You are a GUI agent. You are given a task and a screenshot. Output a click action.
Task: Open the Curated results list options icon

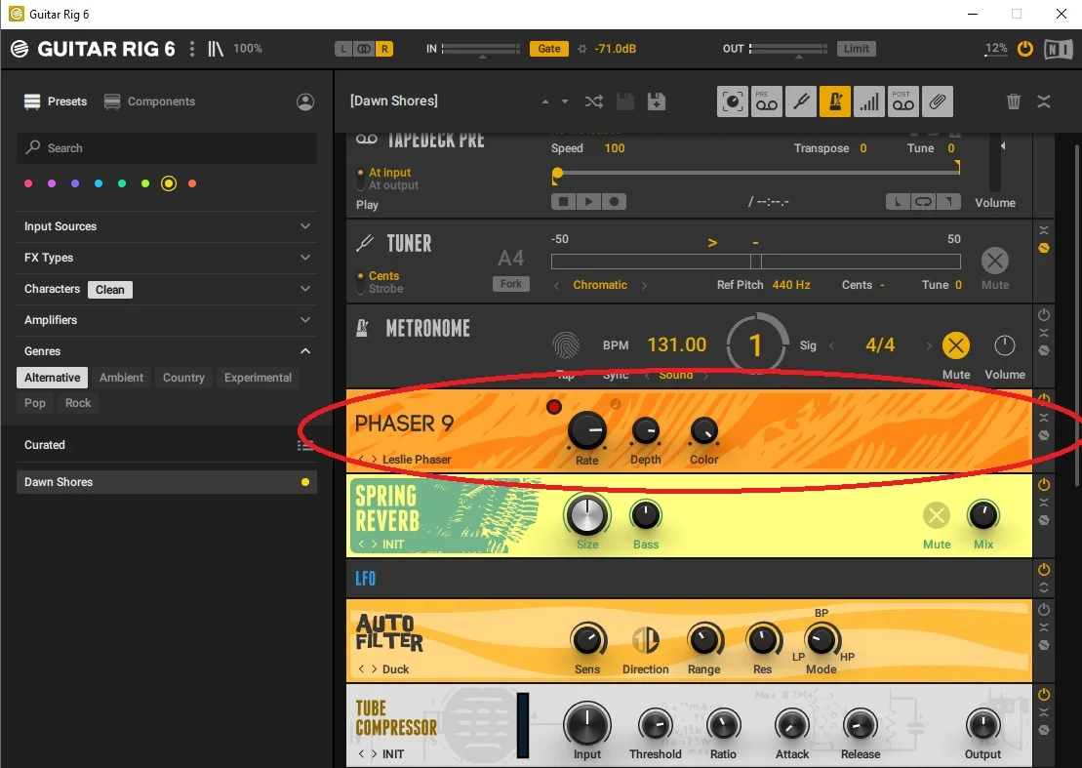(304, 445)
